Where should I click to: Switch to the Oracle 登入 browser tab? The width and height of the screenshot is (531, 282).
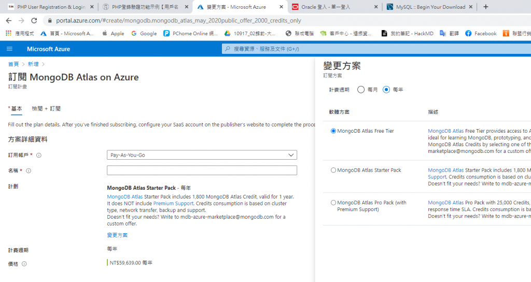click(336, 7)
